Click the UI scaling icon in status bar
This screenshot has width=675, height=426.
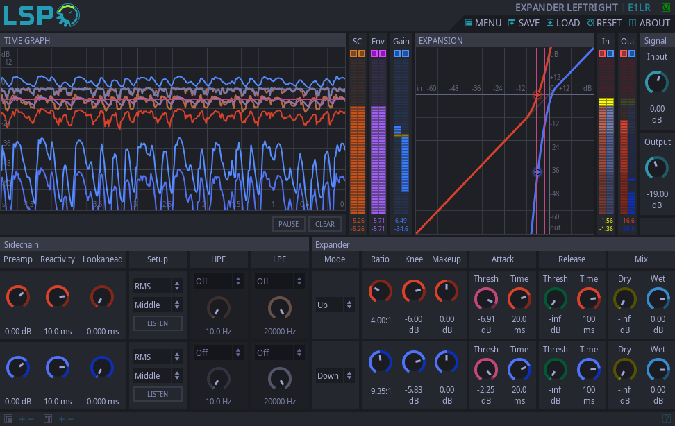point(8,418)
